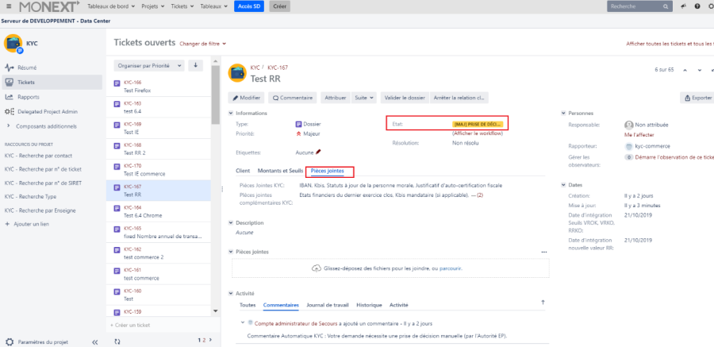Click the refresh icon below ticket list
This screenshot has width=714, height=347.
coord(117,341)
